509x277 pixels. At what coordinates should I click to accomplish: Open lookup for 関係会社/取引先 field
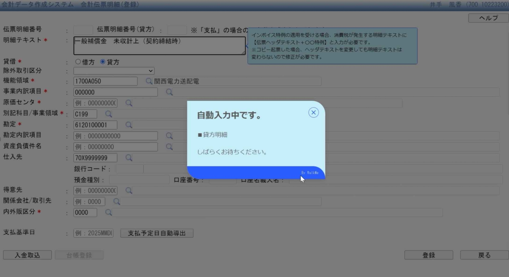(116, 202)
